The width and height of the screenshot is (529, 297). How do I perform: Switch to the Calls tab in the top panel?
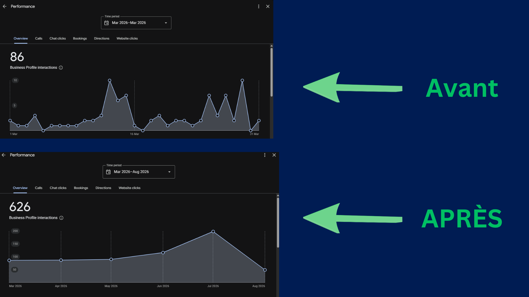[39, 38]
